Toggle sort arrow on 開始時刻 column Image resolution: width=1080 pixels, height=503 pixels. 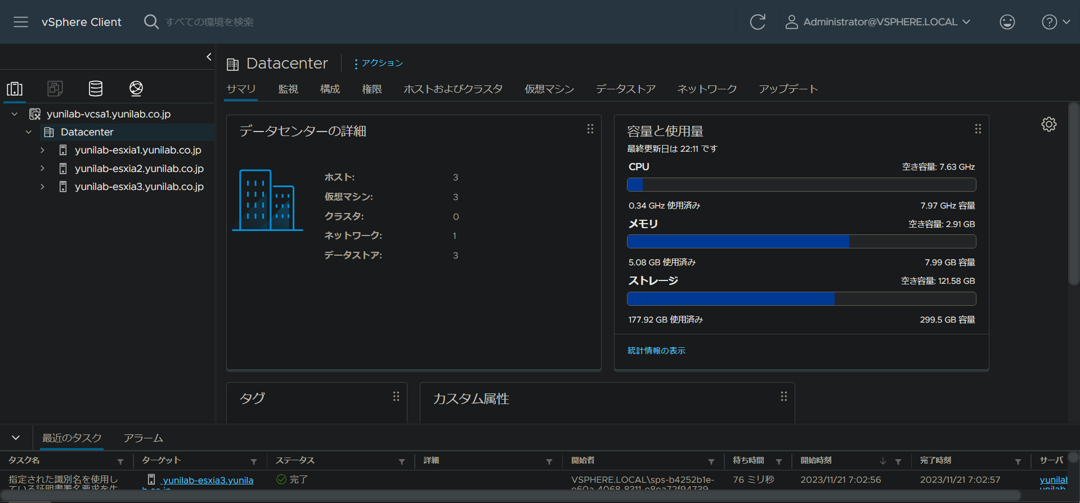(x=883, y=461)
